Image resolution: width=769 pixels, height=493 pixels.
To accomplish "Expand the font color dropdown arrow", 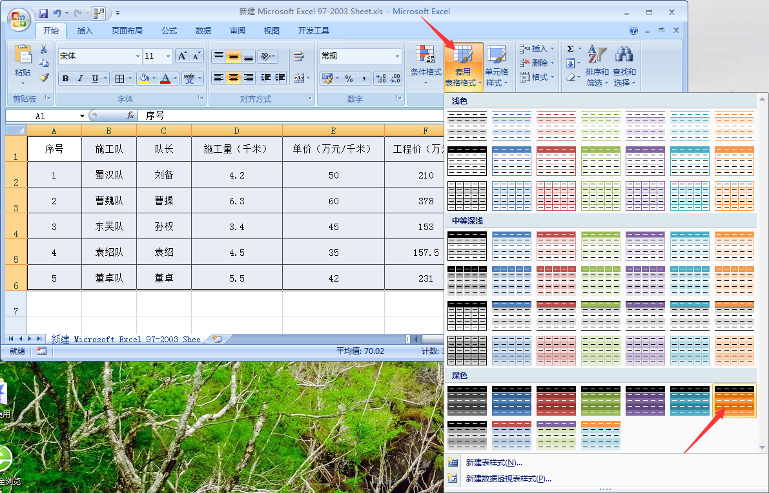I will pyautogui.click(x=176, y=79).
